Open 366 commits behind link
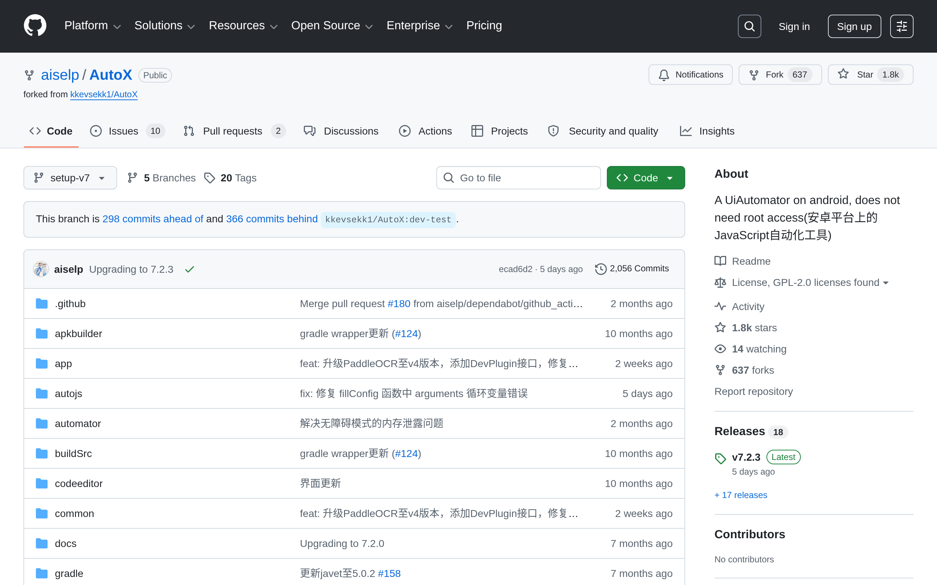This screenshot has width=937, height=585. (x=272, y=219)
